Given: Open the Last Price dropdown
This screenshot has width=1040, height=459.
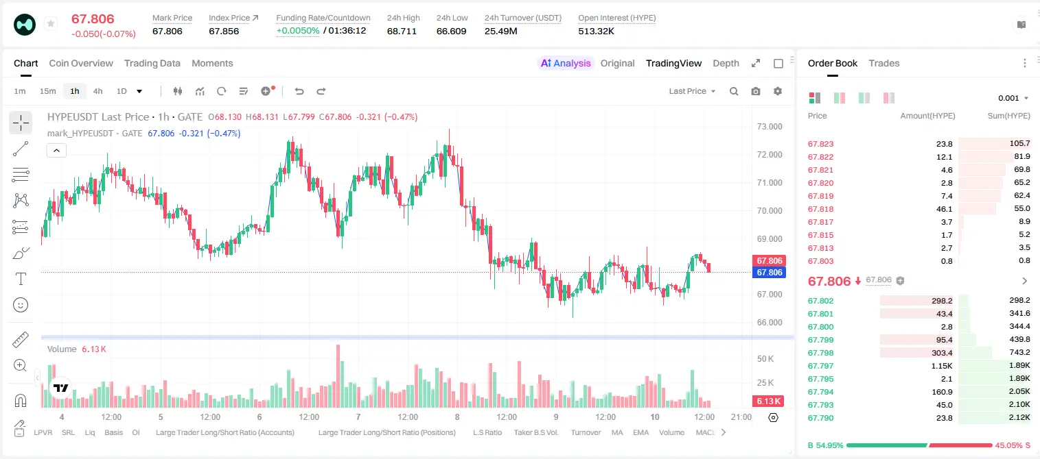Looking at the screenshot, I should [x=692, y=91].
